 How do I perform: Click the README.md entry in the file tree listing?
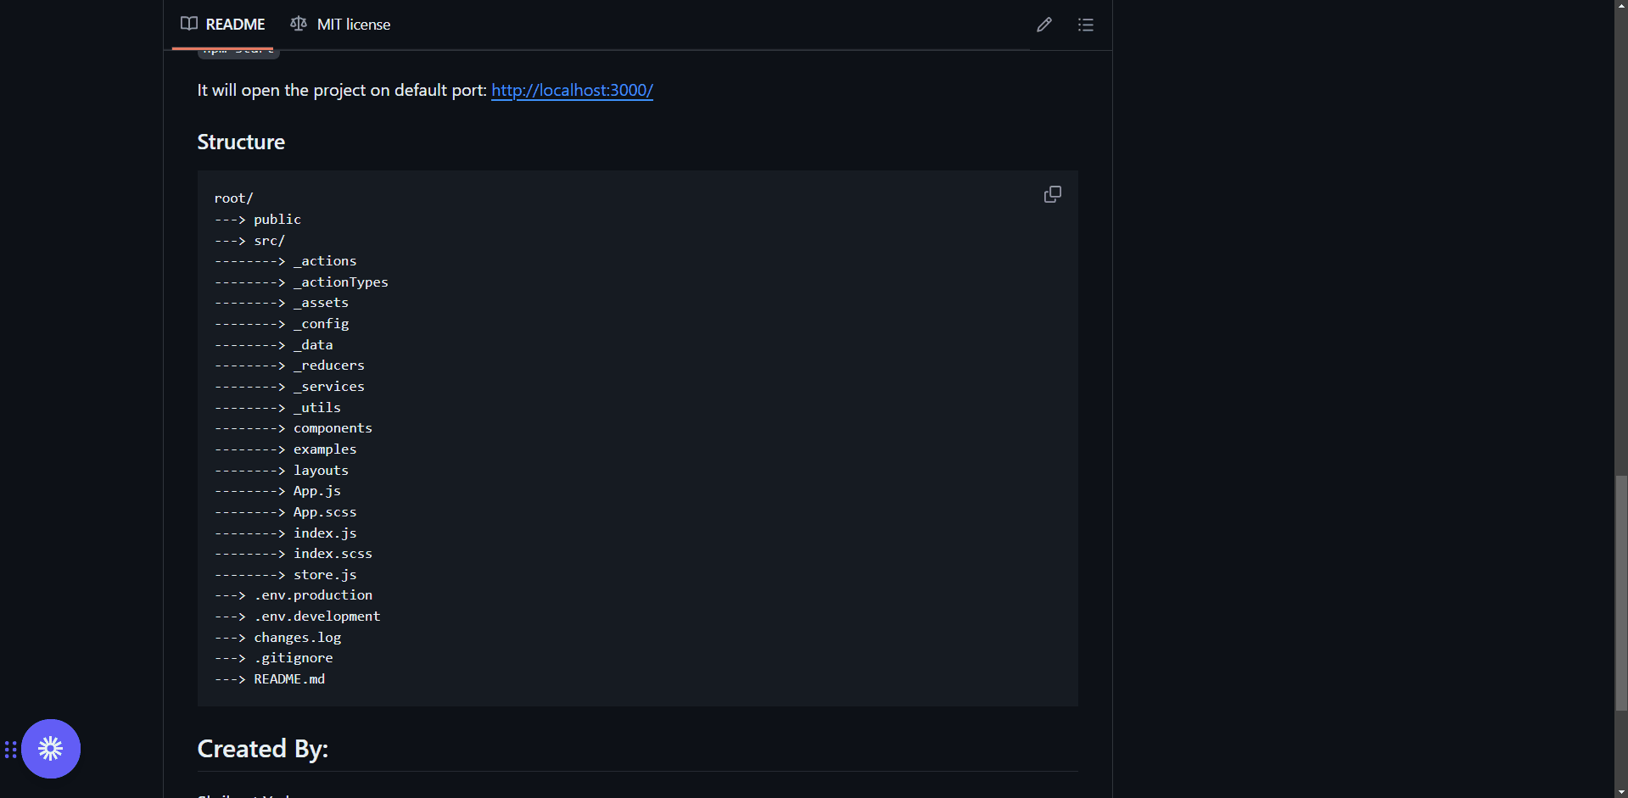coord(289,678)
